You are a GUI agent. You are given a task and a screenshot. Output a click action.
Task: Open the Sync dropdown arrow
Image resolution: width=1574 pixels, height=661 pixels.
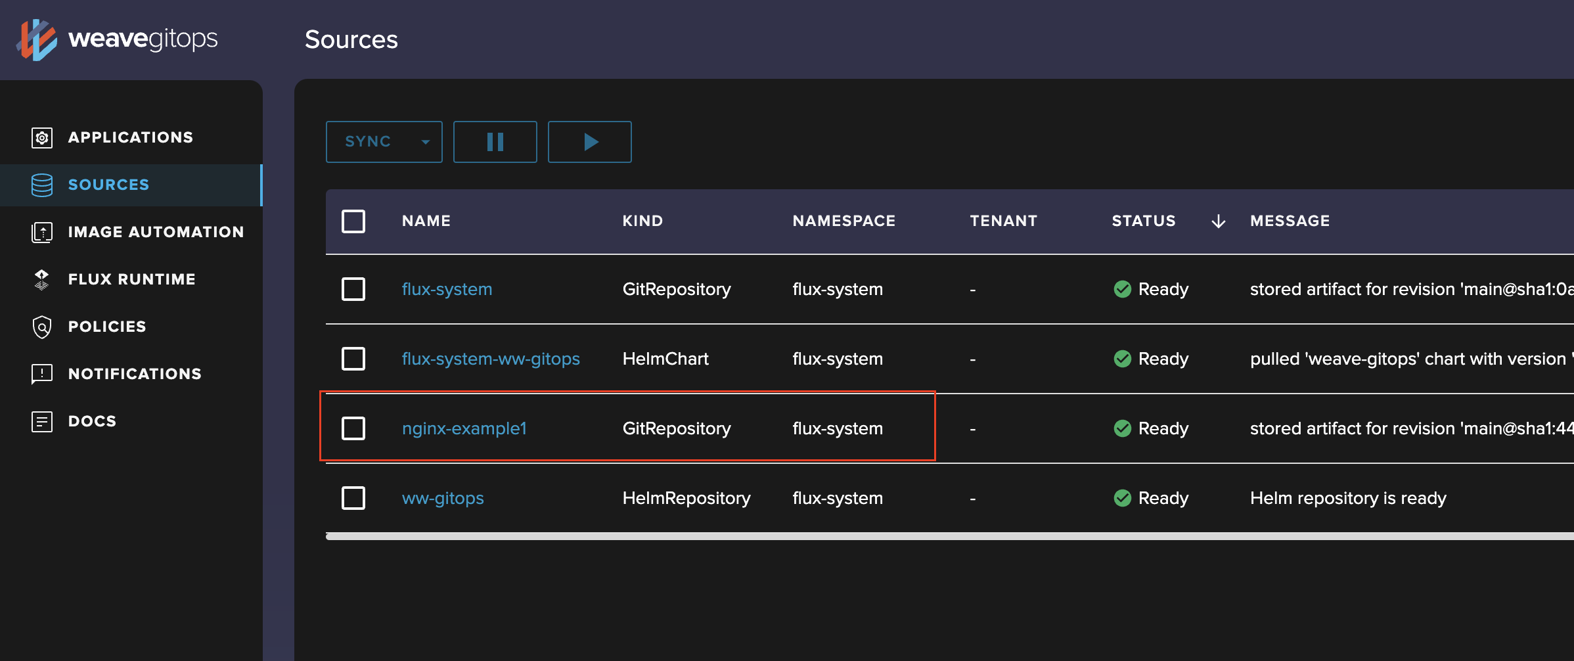[x=426, y=142]
